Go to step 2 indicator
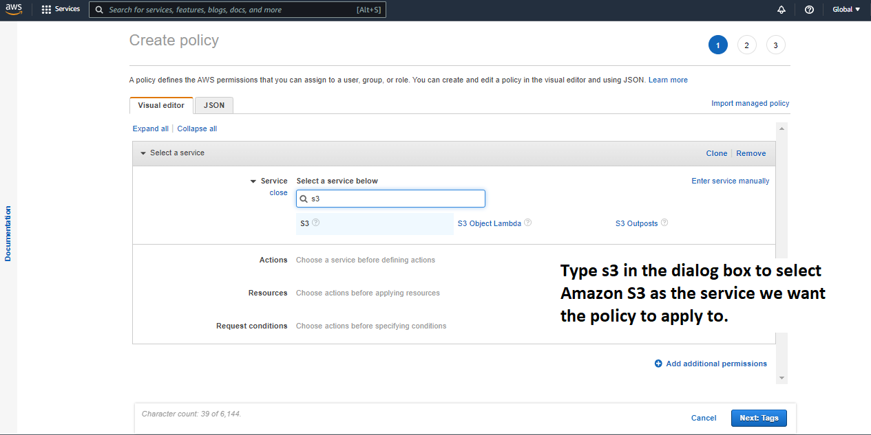Image resolution: width=871 pixels, height=435 pixels. coord(746,45)
